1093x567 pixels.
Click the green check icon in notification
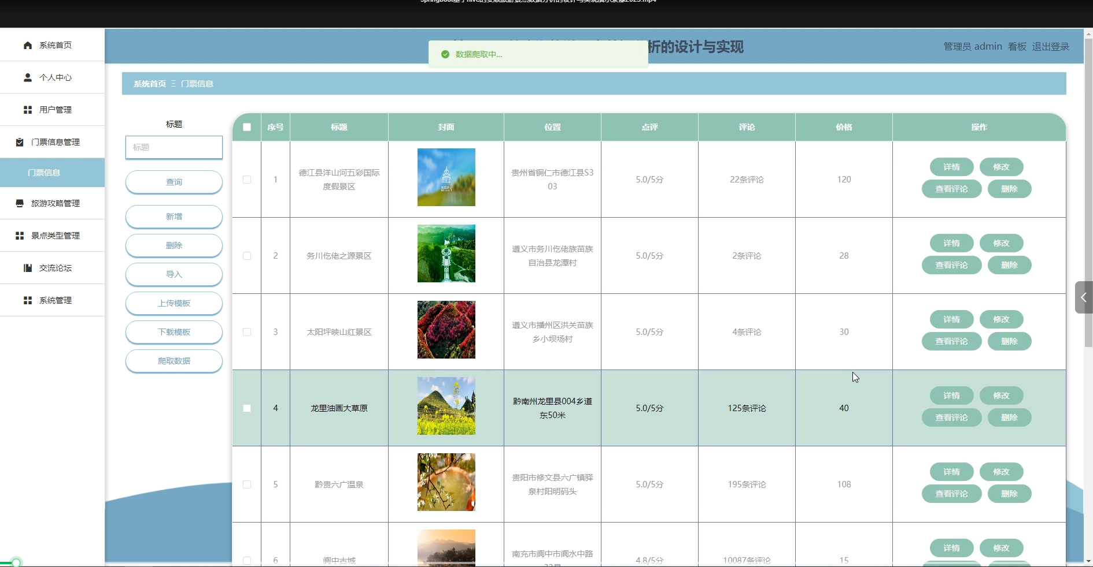445,54
